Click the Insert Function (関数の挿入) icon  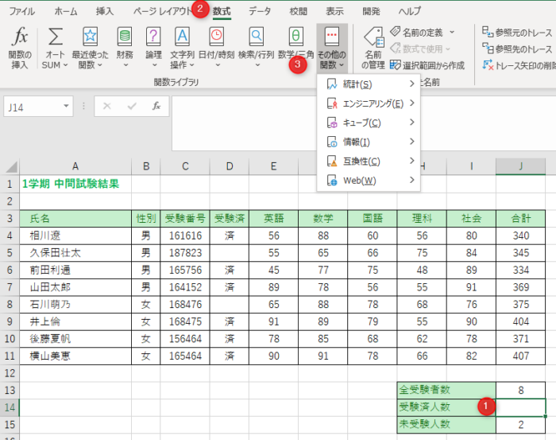[21, 38]
